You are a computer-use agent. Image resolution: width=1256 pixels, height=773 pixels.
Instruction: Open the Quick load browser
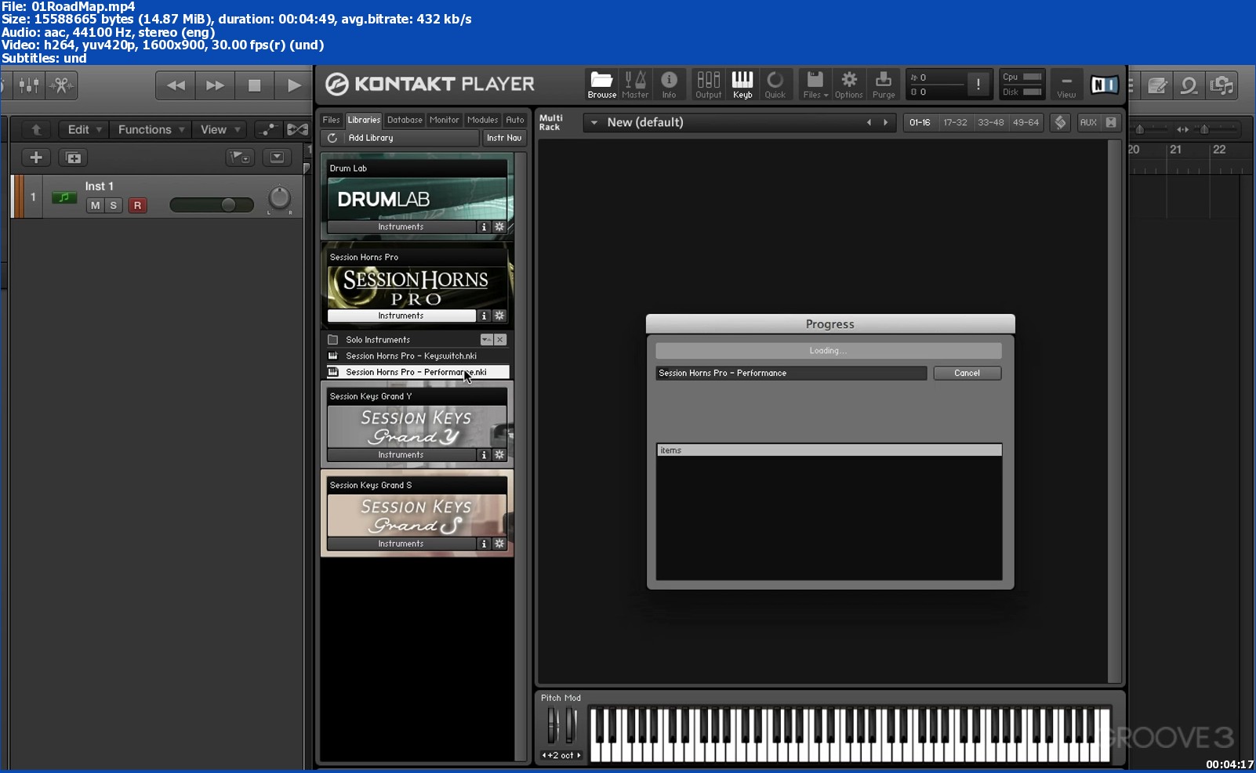pos(775,85)
